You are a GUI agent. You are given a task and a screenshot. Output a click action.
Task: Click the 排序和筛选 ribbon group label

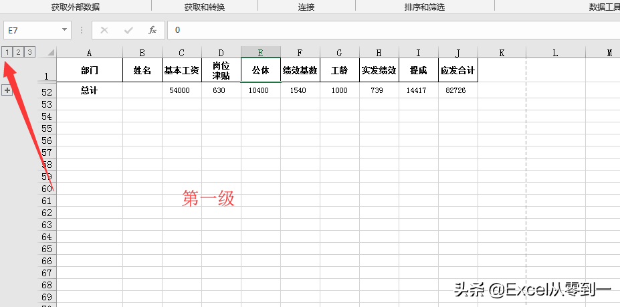point(424,7)
